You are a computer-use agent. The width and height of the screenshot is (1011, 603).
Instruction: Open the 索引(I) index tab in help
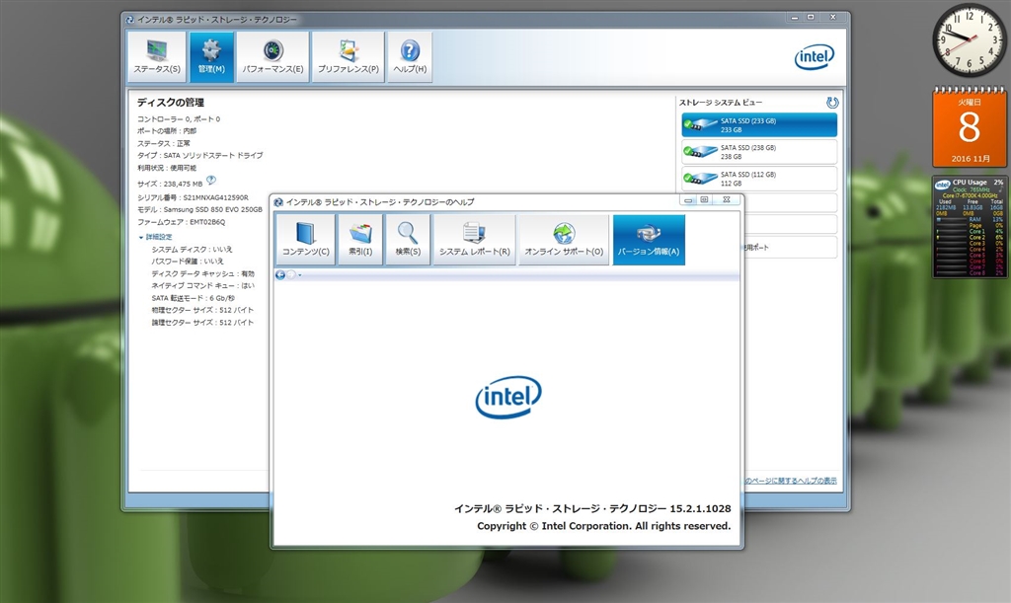(x=360, y=240)
